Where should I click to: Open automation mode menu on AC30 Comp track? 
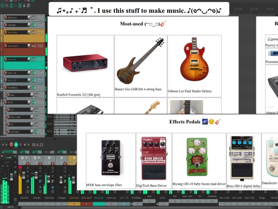click(x=41, y=18)
